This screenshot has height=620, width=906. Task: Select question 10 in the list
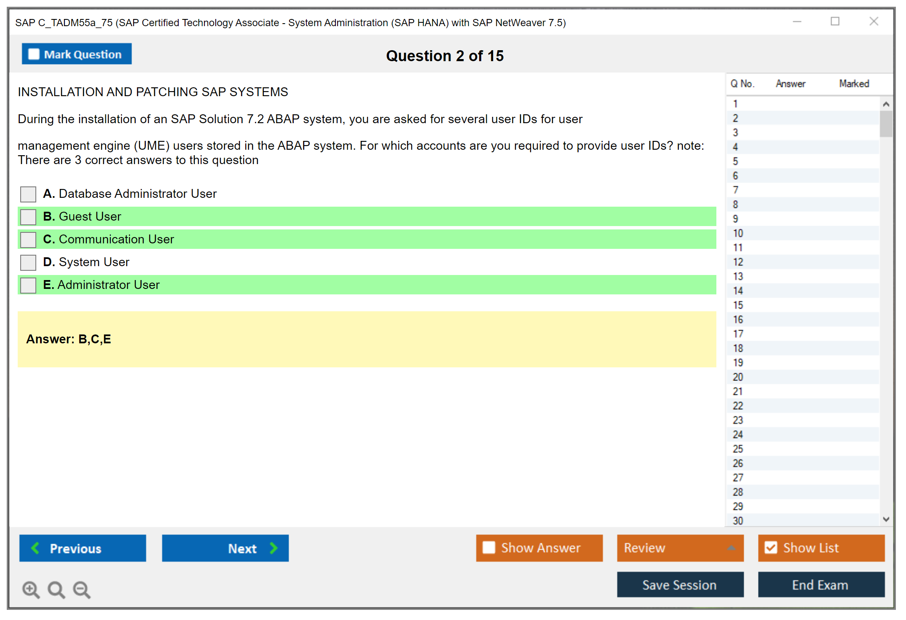738,233
